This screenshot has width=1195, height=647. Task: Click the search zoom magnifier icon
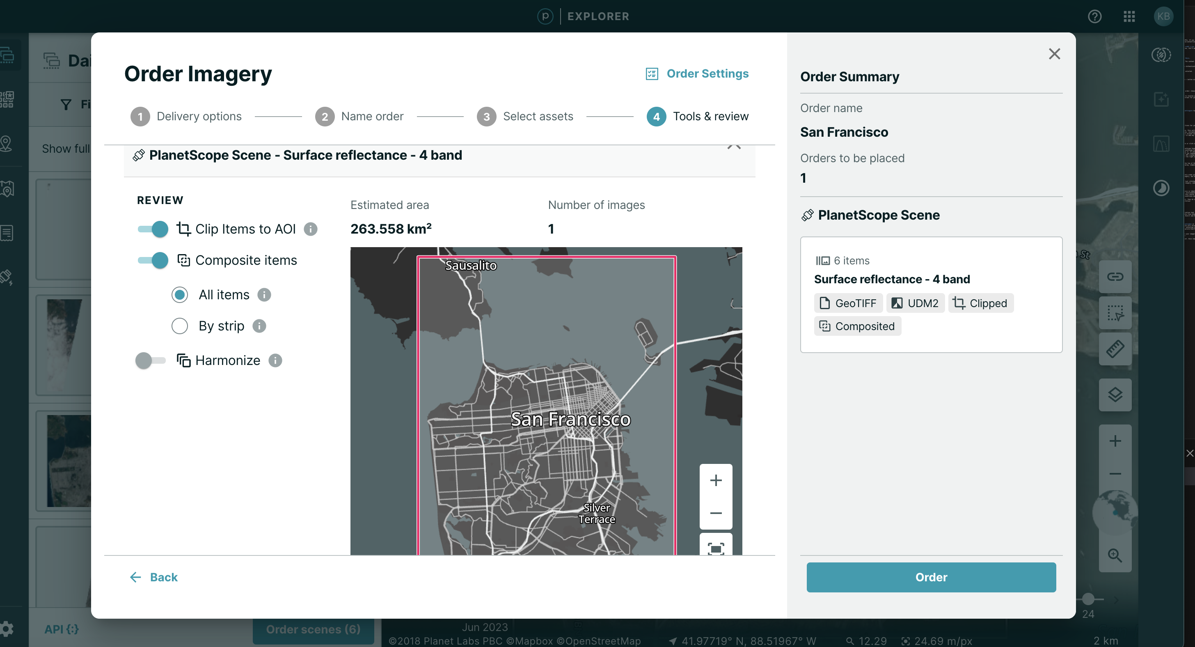(x=1115, y=555)
